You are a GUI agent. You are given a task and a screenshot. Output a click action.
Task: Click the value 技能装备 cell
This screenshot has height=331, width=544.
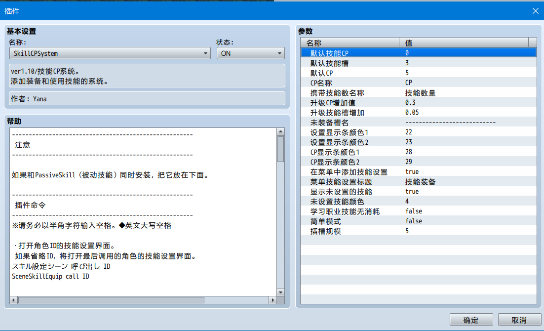pyautogui.click(x=420, y=182)
